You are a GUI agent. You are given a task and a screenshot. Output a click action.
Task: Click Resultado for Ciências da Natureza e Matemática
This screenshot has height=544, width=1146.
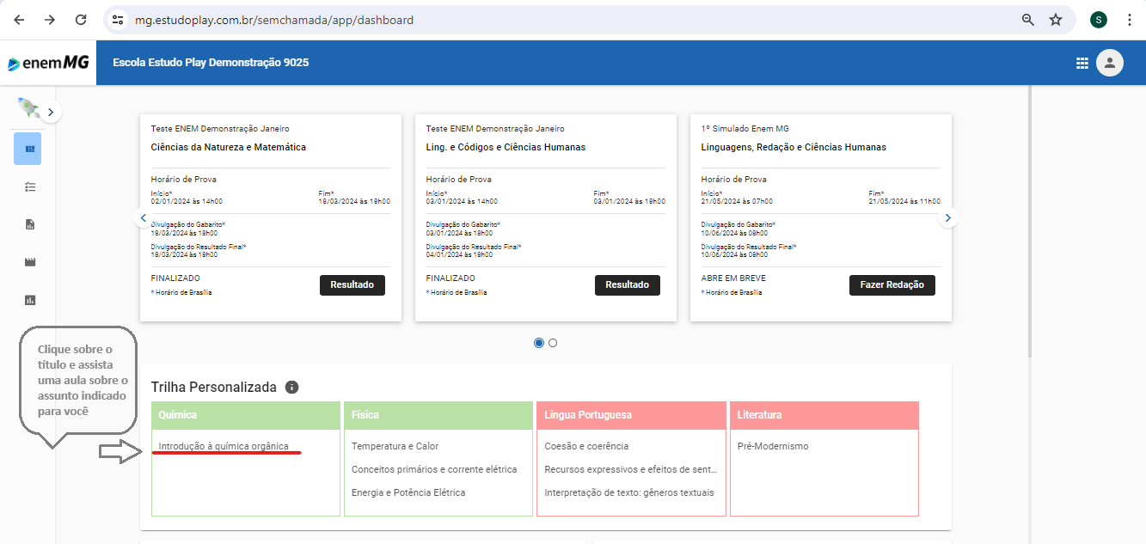click(352, 284)
